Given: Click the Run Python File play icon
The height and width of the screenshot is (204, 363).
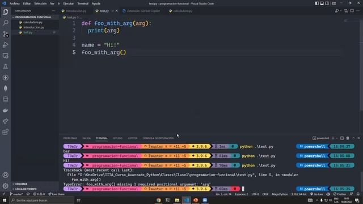Looking at the screenshot, I should tap(337, 11).
